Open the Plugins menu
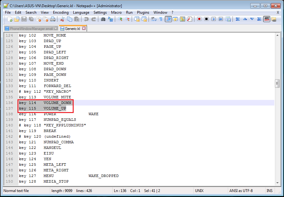The image size is (284, 197). pyautogui.click(x=143, y=12)
